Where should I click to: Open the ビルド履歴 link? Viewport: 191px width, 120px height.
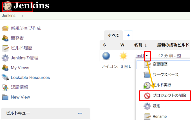pyautogui.click(x=22, y=48)
